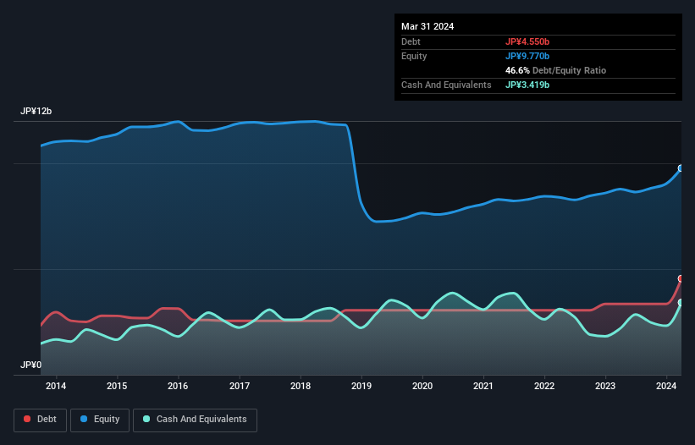Viewport: 695px width, 445px height.
Task: Click the Mar 31 2024 tooltip date
Action: (427, 26)
